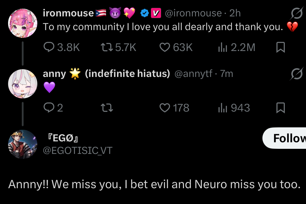Open the @EGOTISIC_VT handle link
Viewport: 306px width, 204px height.
[x=78, y=151]
